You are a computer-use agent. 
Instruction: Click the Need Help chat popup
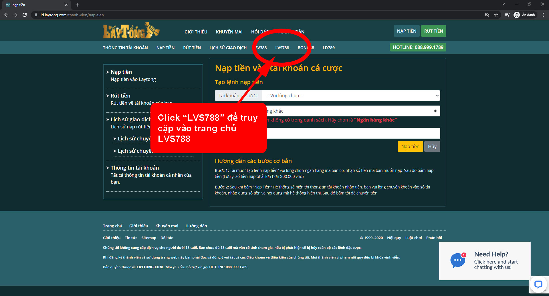[x=485, y=261]
